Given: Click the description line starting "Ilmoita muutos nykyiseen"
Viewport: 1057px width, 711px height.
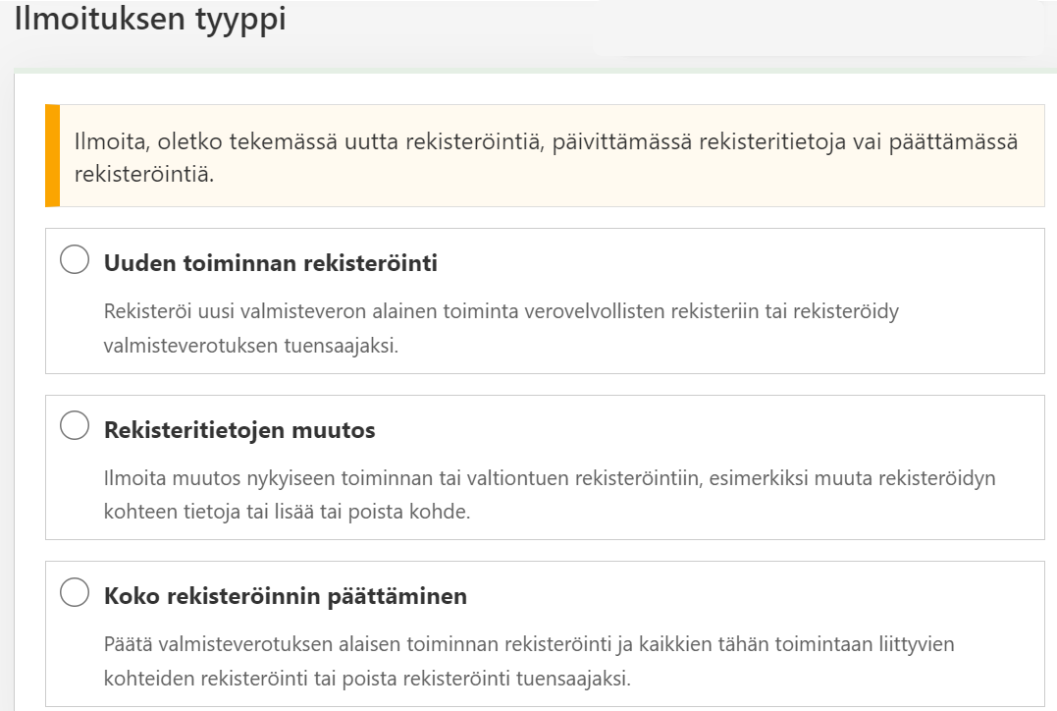Looking at the screenshot, I should point(550,478).
